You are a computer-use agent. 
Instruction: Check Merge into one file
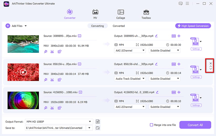(x=151, y=125)
